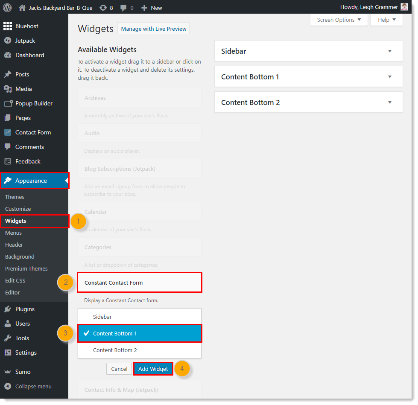
Task: Click the Cancel button
Action: [119, 369]
